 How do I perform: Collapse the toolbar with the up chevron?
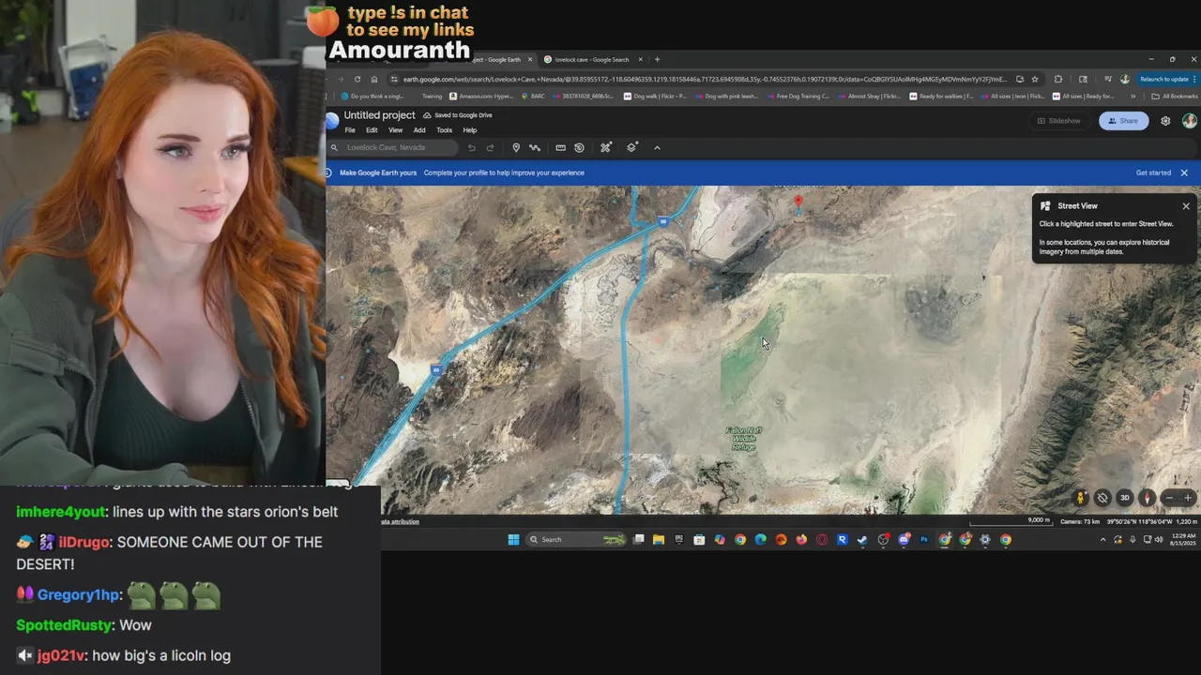[657, 147]
